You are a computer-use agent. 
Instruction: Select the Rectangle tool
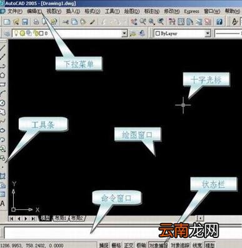tap(3, 84)
